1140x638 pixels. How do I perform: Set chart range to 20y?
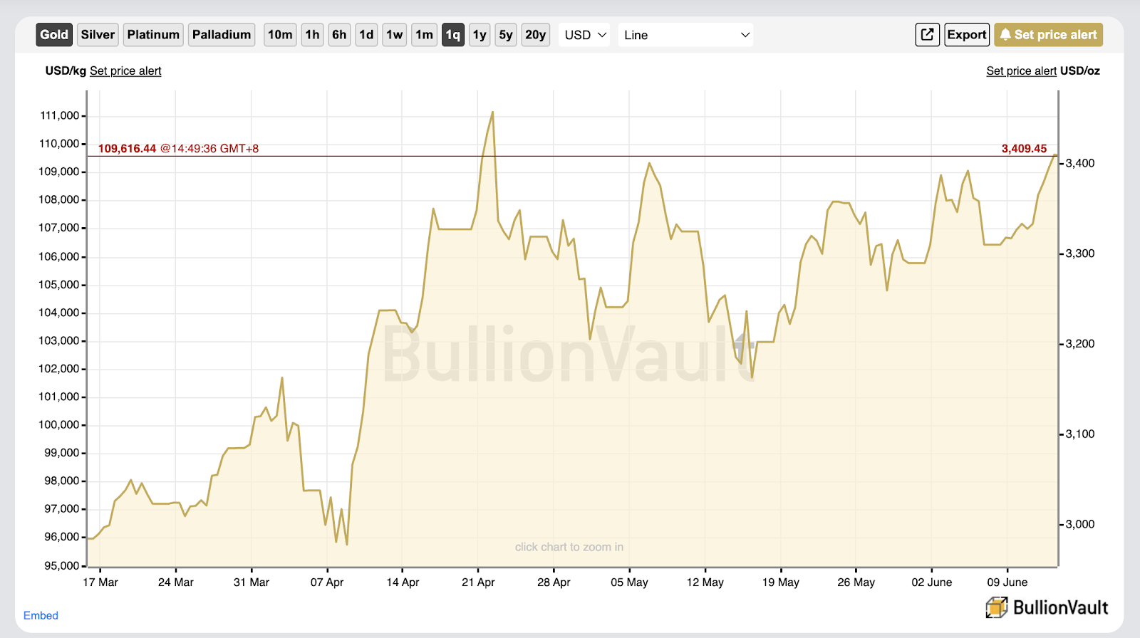pyautogui.click(x=535, y=34)
